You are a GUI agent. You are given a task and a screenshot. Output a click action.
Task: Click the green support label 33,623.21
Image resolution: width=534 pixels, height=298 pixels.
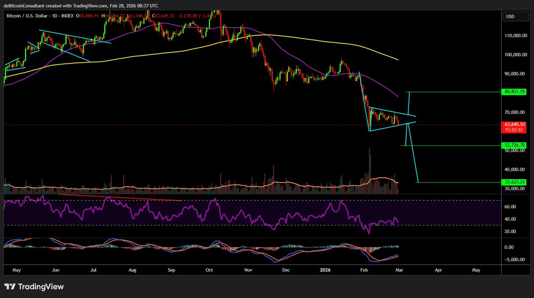click(x=515, y=183)
